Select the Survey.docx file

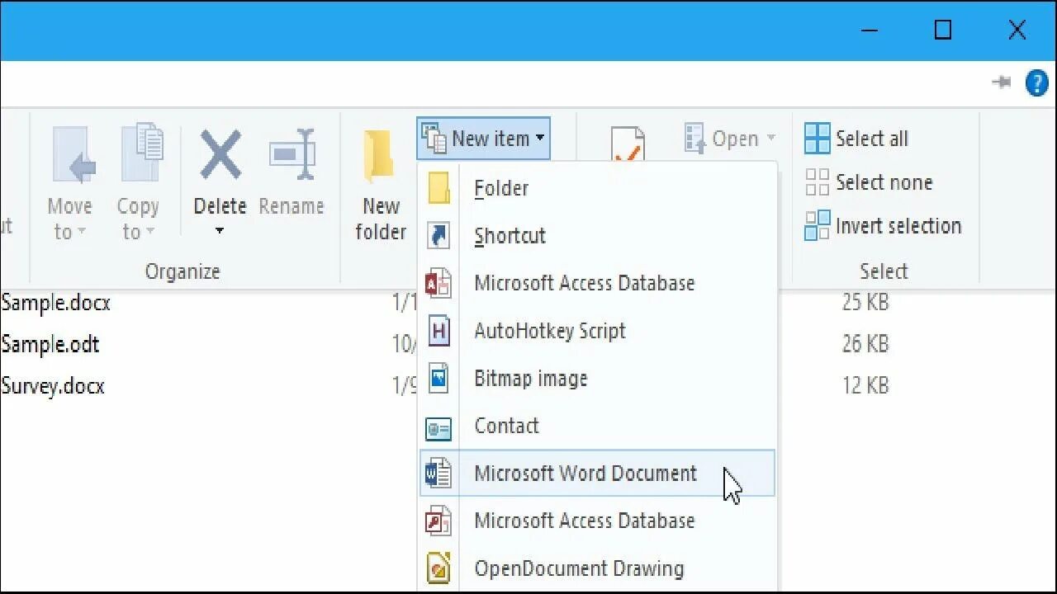[x=53, y=385]
